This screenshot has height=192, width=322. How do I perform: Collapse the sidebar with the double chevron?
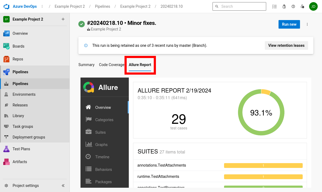(63, 185)
